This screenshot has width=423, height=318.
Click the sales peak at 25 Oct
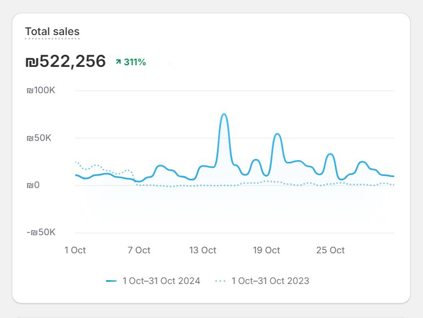point(330,154)
